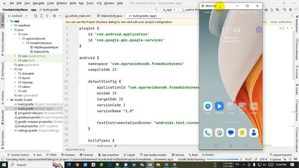Open the Messages app on device mirror
The image size is (299, 168).
pos(231,133)
